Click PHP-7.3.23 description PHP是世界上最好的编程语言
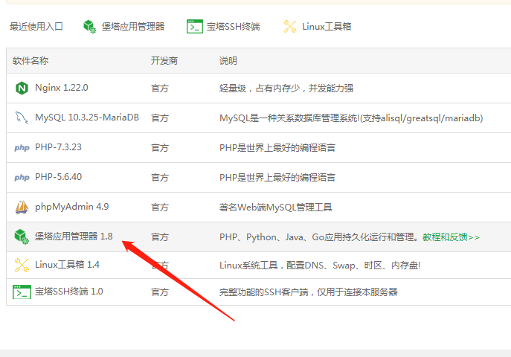 pos(277,148)
